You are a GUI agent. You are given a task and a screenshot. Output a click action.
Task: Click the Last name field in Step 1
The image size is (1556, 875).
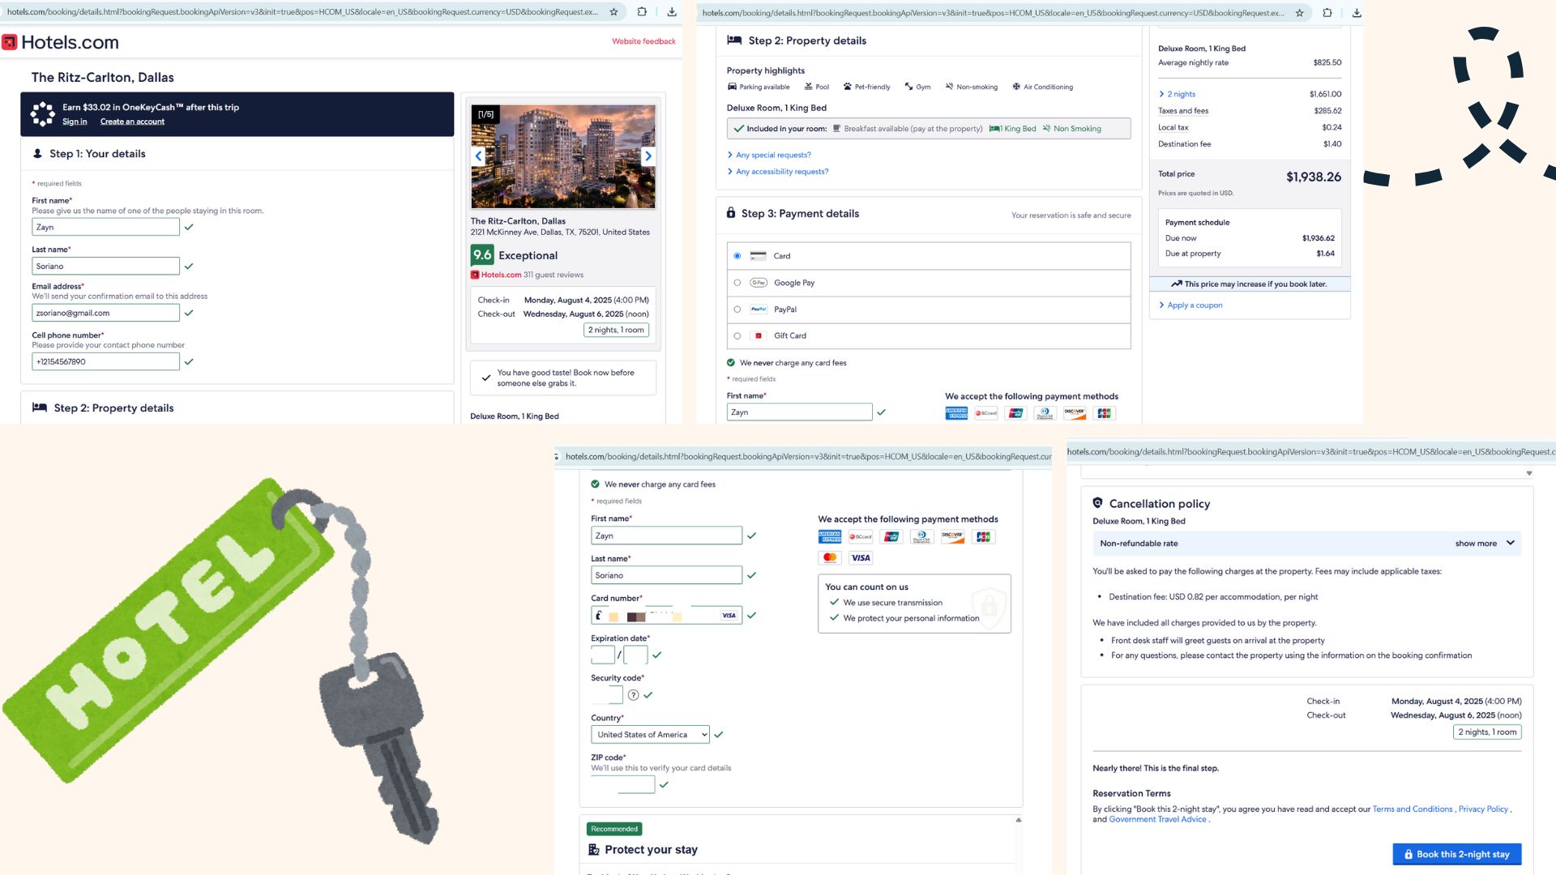coord(105,266)
